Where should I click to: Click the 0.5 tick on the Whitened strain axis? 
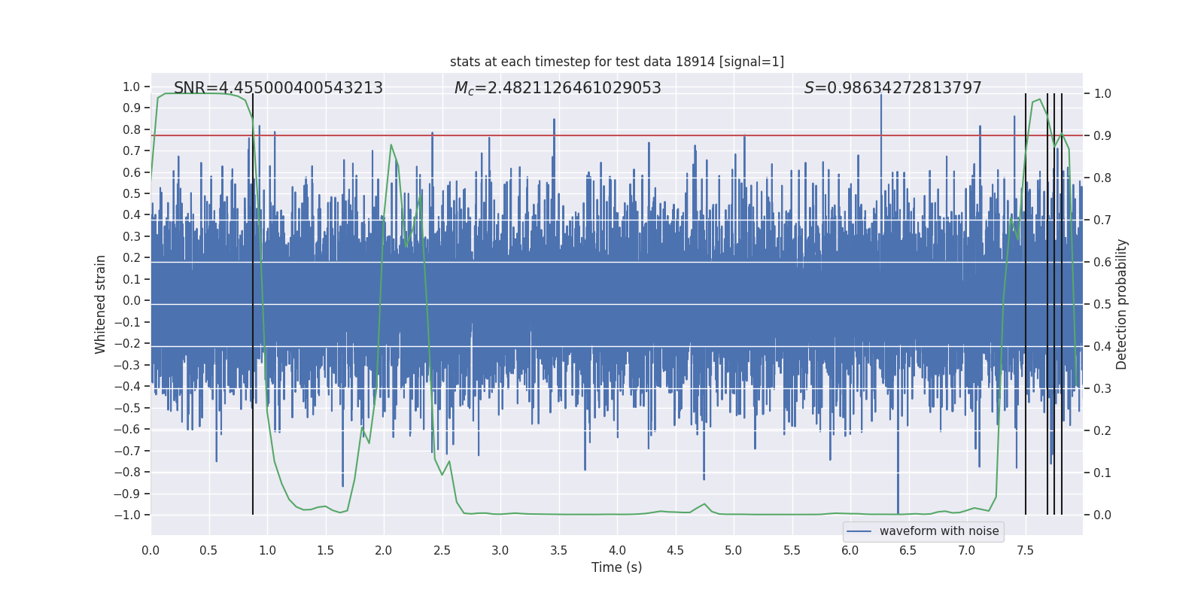coord(132,193)
